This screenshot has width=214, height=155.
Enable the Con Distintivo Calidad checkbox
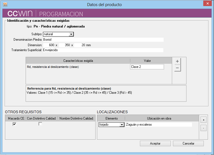[x=40, y=124]
